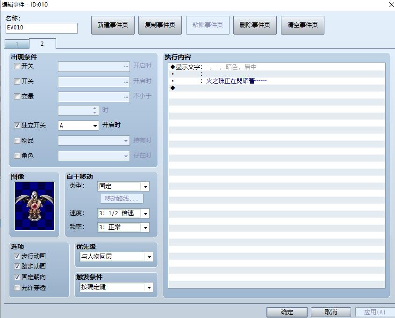
Task: Open the 触发条件 dropdown 按确定键
Action: 116,287
